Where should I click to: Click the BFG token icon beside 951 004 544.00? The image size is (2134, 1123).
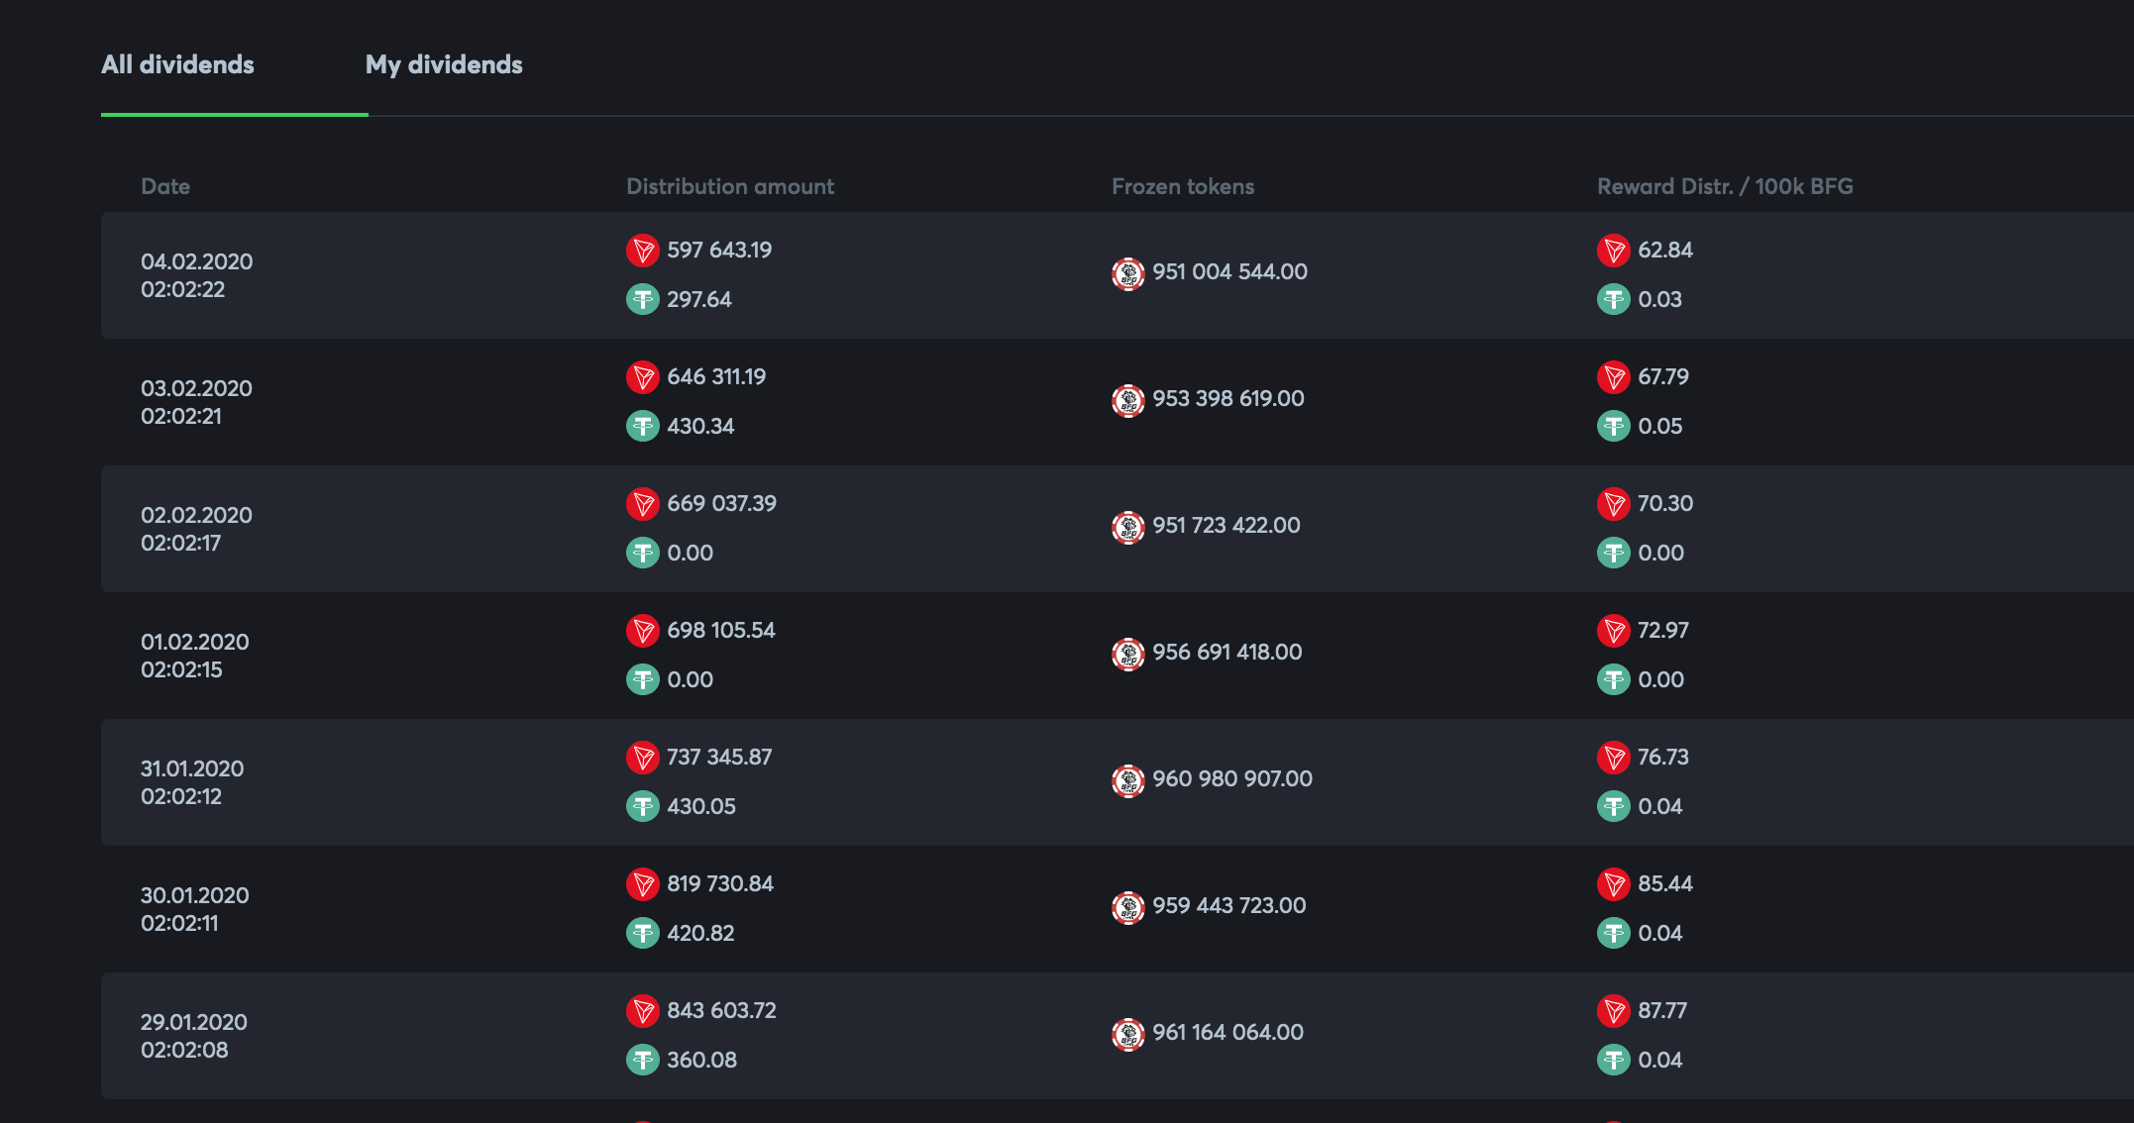tap(1128, 273)
